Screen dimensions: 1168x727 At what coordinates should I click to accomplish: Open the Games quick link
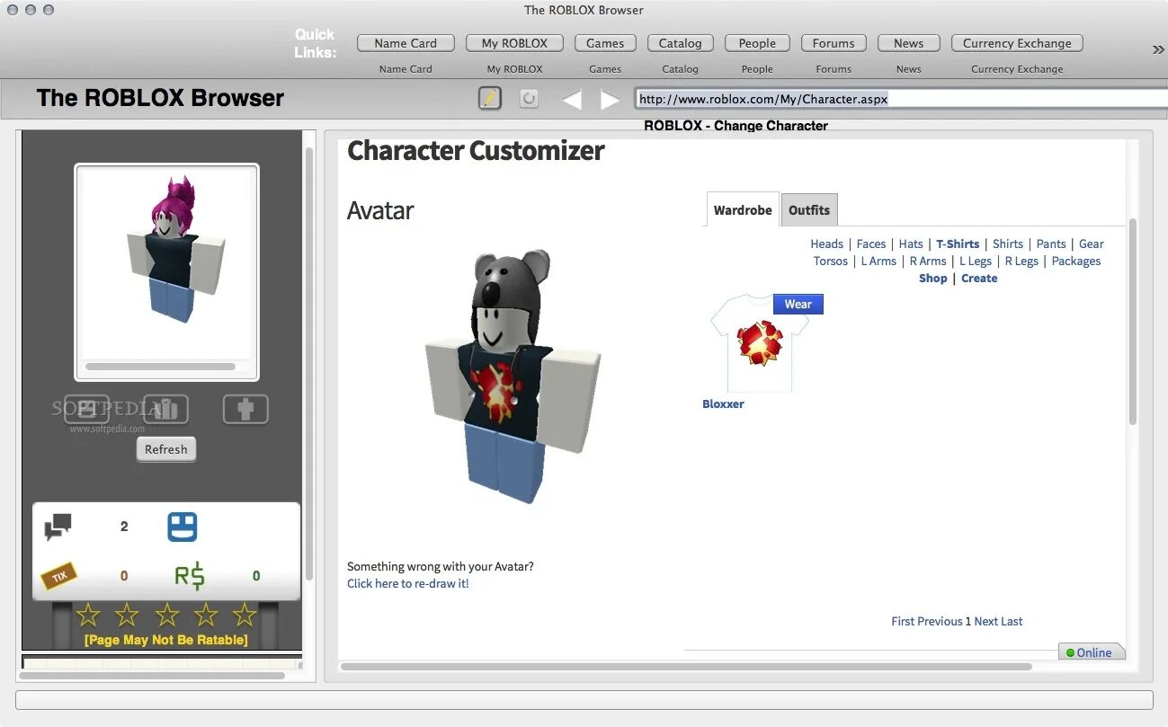click(x=605, y=43)
